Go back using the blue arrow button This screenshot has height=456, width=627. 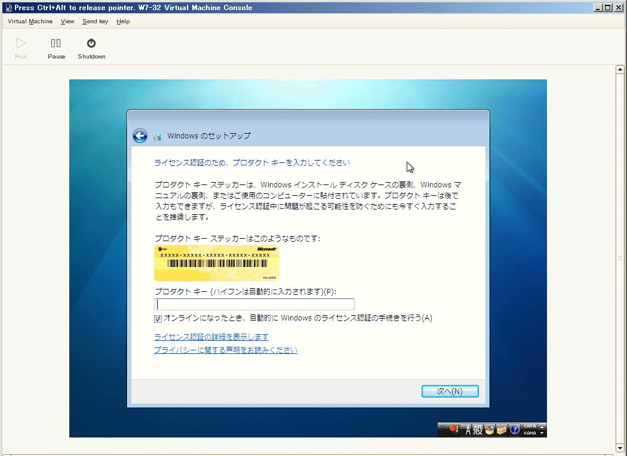(x=140, y=136)
